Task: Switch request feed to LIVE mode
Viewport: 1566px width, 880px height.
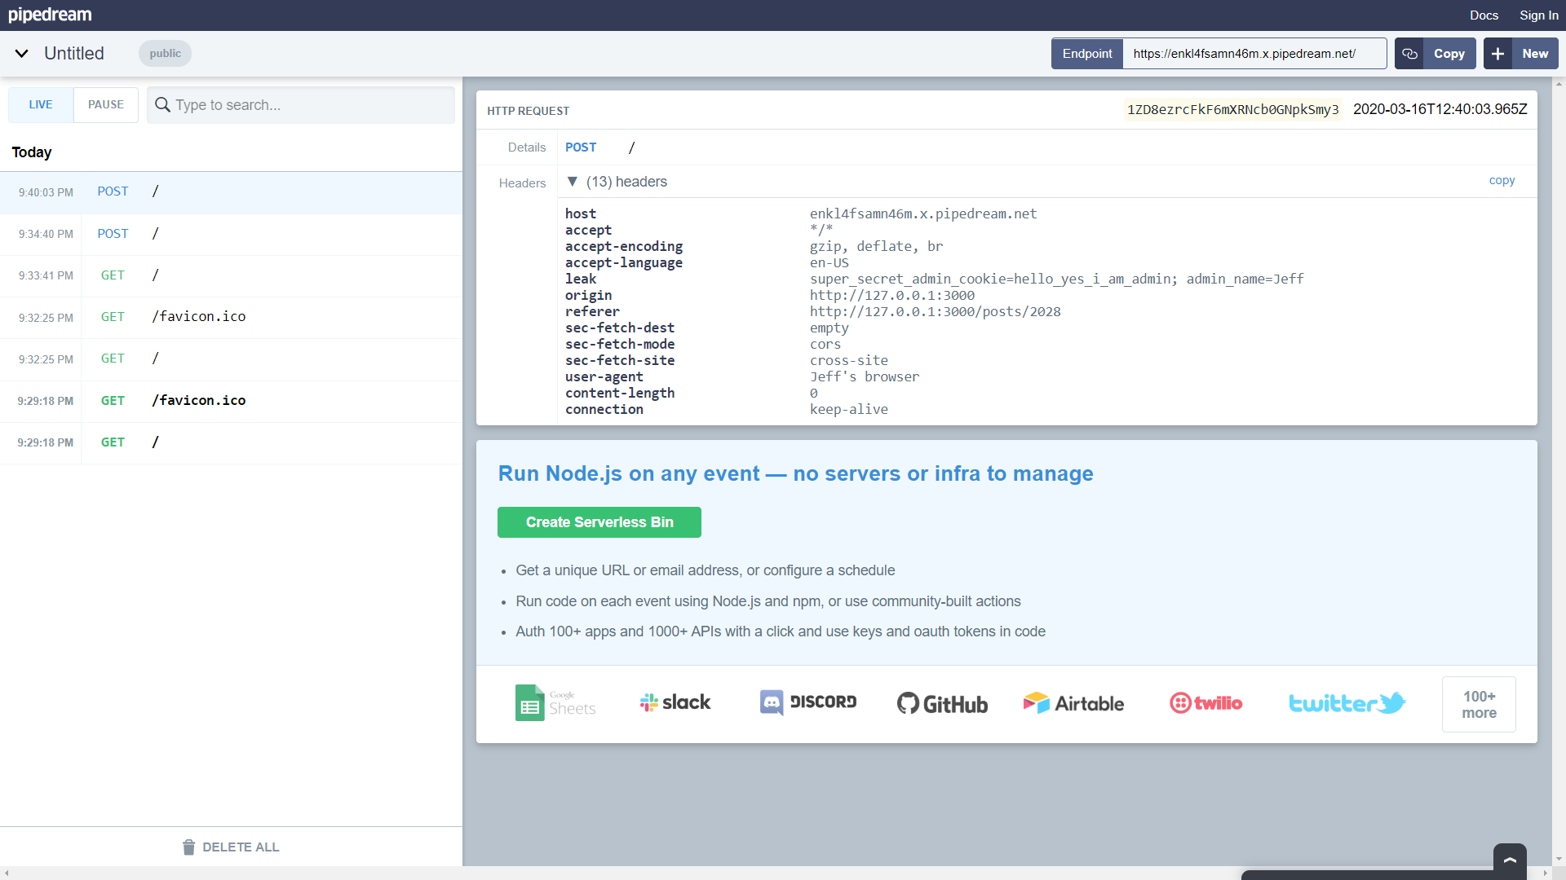Action: point(41,105)
